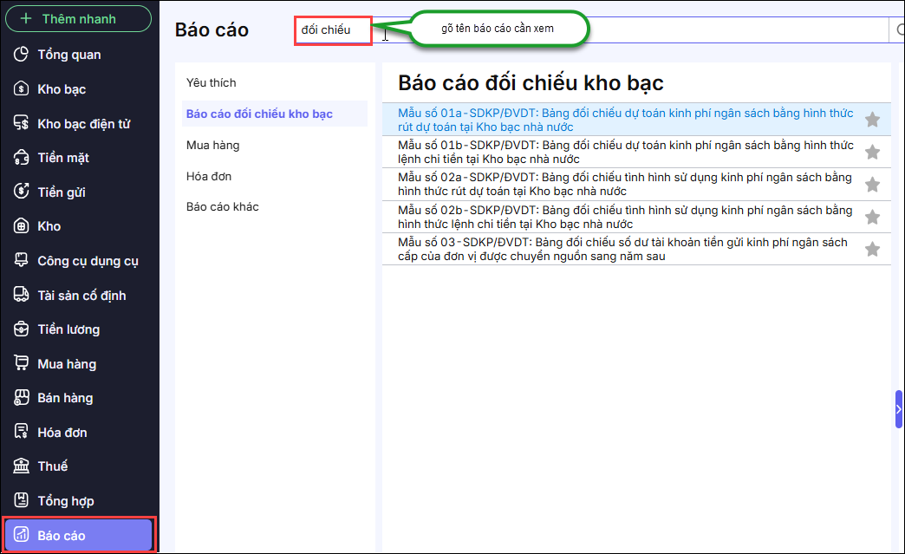Toggle favorite star for Mẫu số 01b
Image resolution: width=905 pixels, height=554 pixels.
(872, 152)
